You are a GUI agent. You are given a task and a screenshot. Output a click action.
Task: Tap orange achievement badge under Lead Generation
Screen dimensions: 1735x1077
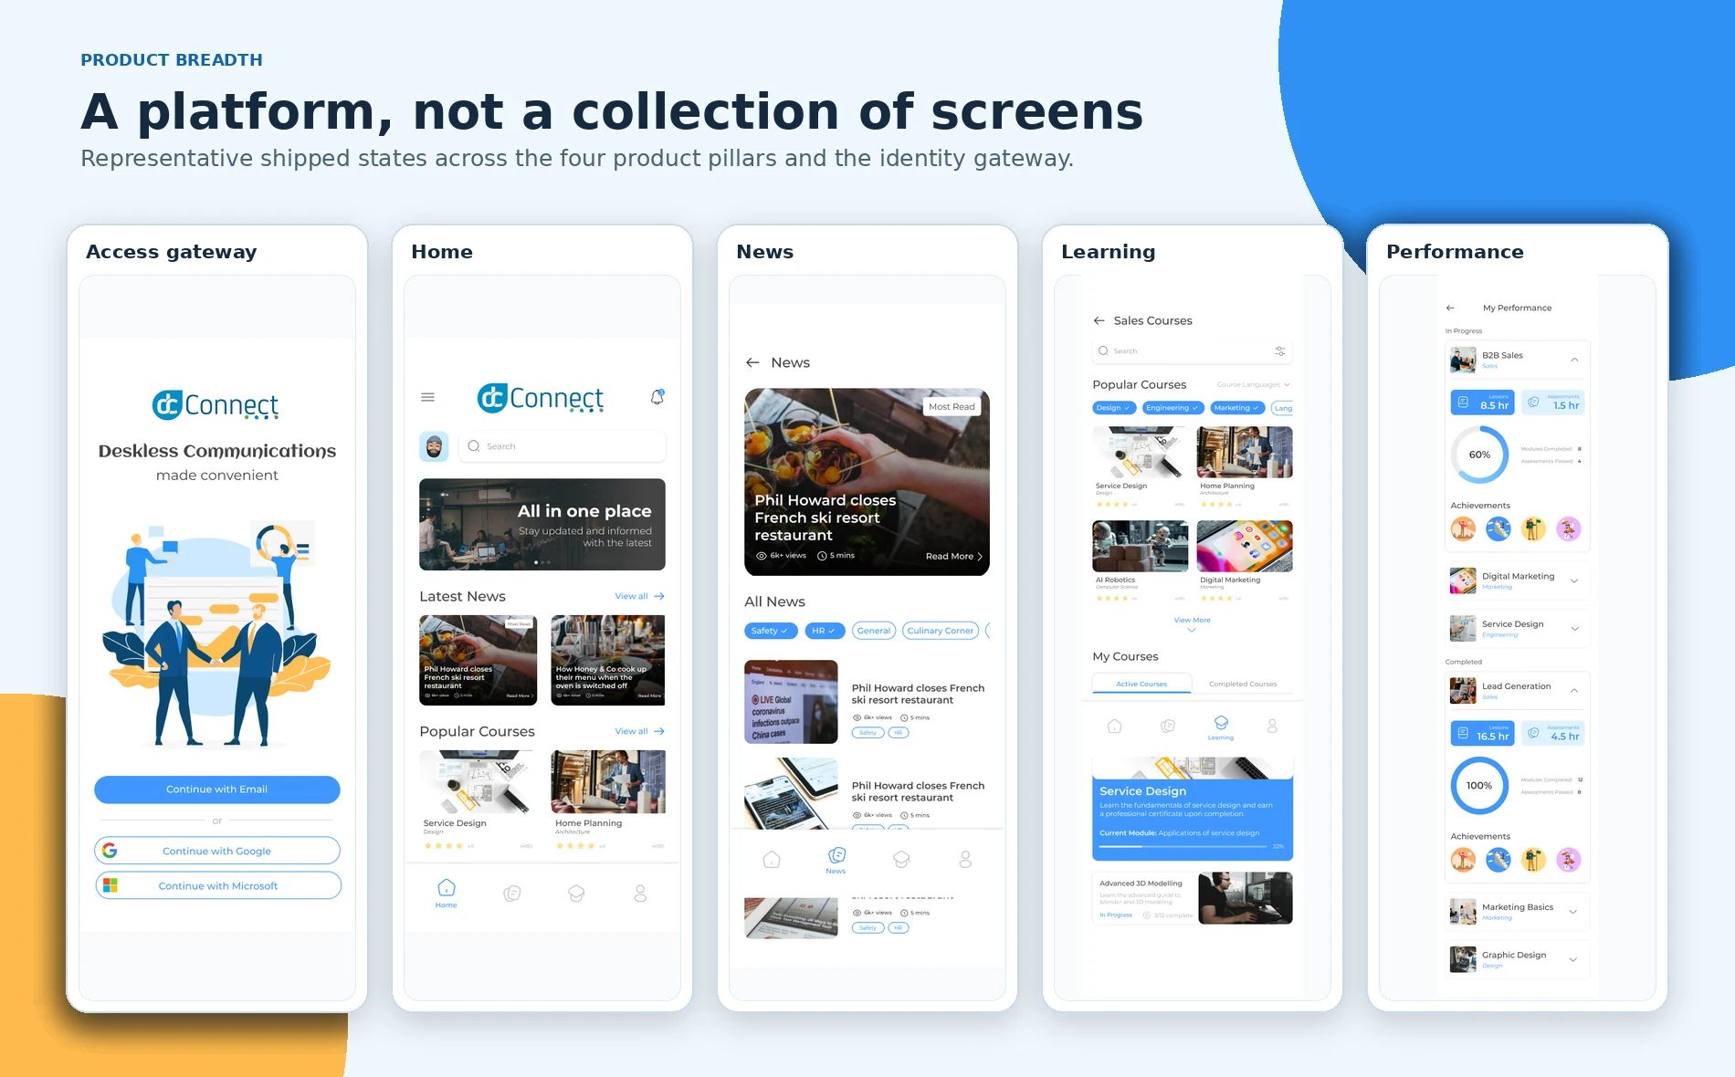coord(1464,860)
